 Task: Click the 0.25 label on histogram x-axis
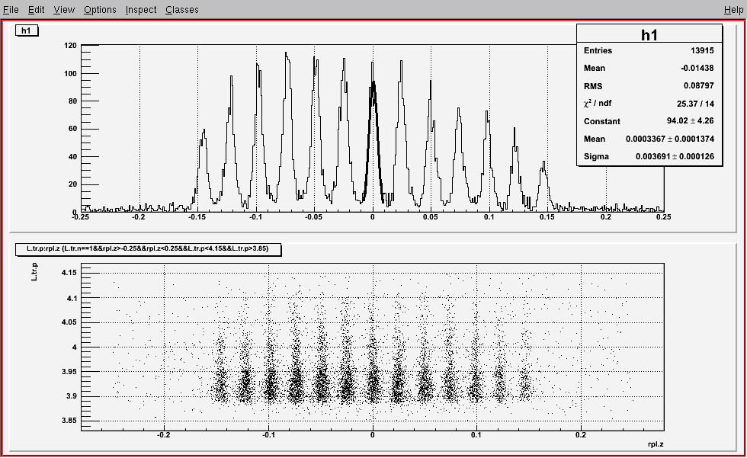tap(664, 217)
